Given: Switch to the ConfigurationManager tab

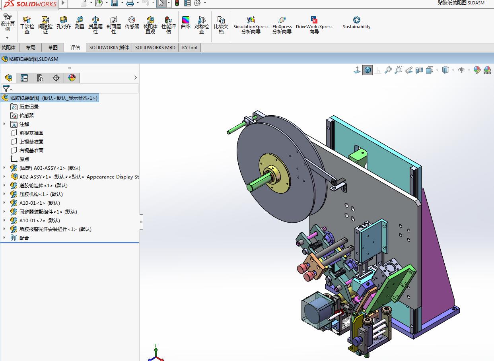Looking at the screenshot, I should (40, 78).
